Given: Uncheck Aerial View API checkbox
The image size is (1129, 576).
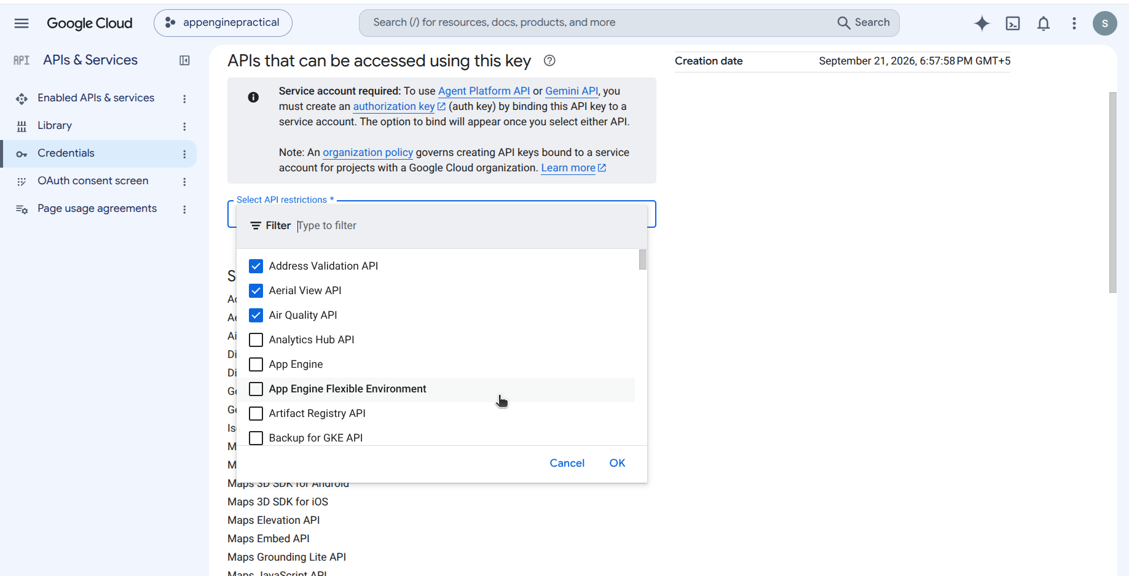Looking at the screenshot, I should [256, 290].
